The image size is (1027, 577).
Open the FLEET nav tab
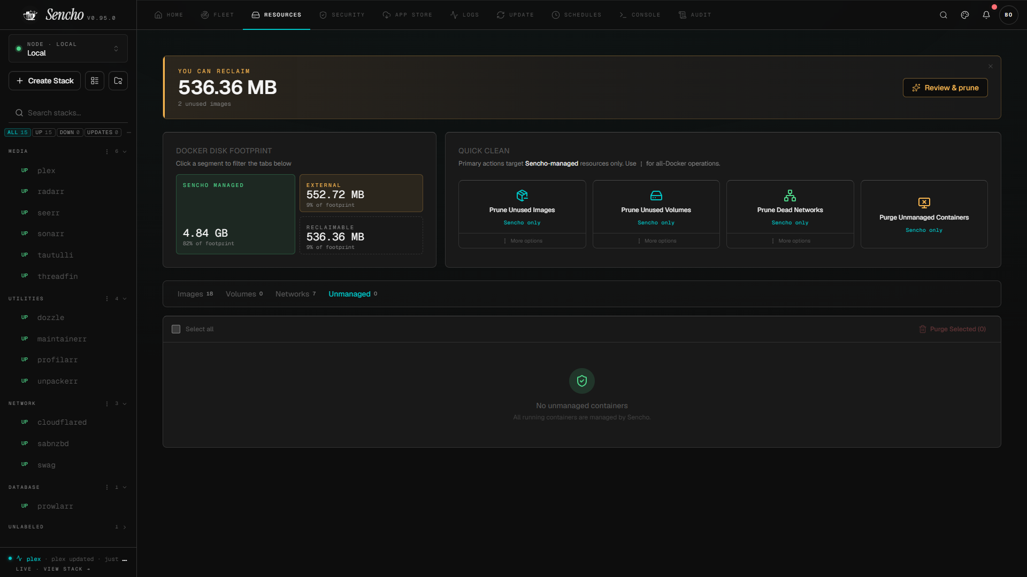pos(217,15)
